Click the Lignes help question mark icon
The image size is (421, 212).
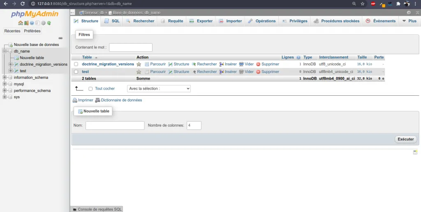click(298, 58)
